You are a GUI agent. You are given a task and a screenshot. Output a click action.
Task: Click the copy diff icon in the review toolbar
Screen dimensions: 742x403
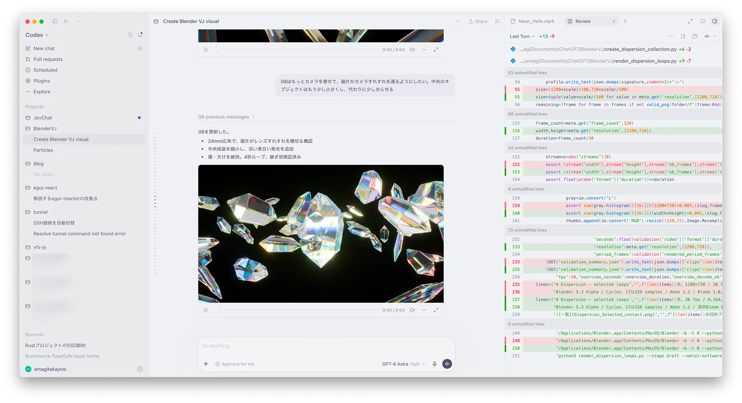[x=695, y=36]
